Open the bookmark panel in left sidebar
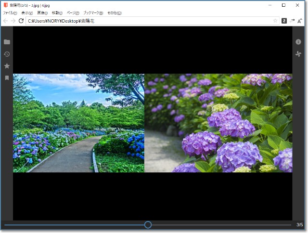Image resolution: width=308 pixels, height=233 pixels. [x=7, y=78]
